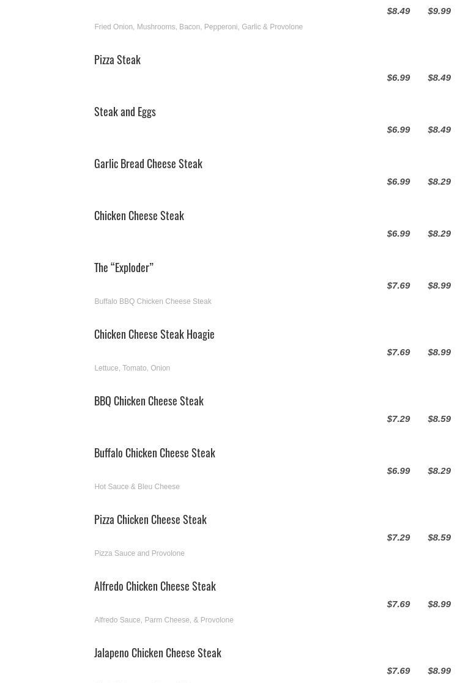Screen dimensions: 471x683
Task: Click $7.69 price for The Exploder
Action: click(398, 286)
